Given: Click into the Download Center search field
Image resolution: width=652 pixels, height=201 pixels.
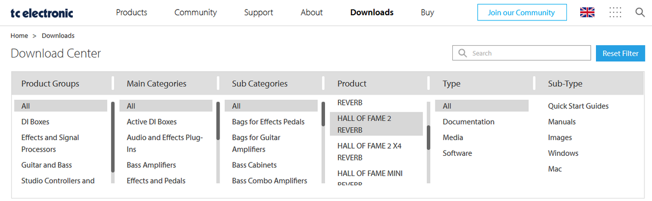Looking at the screenshot, I should point(522,53).
